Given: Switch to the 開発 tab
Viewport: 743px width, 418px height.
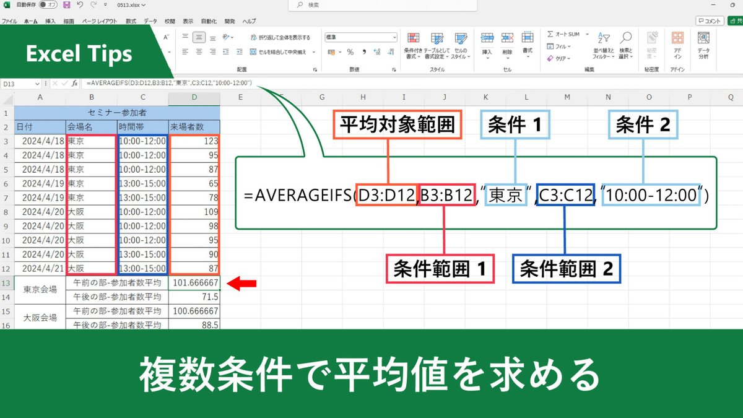Looking at the screenshot, I should 230,21.
